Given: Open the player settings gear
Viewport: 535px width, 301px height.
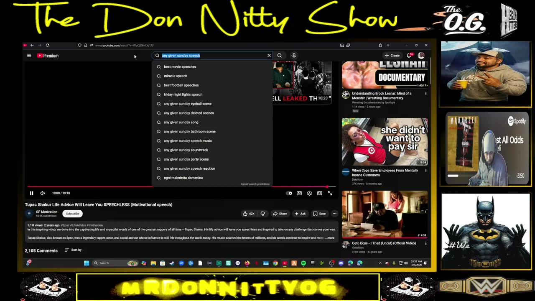Looking at the screenshot, I should pyautogui.click(x=309, y=193).
